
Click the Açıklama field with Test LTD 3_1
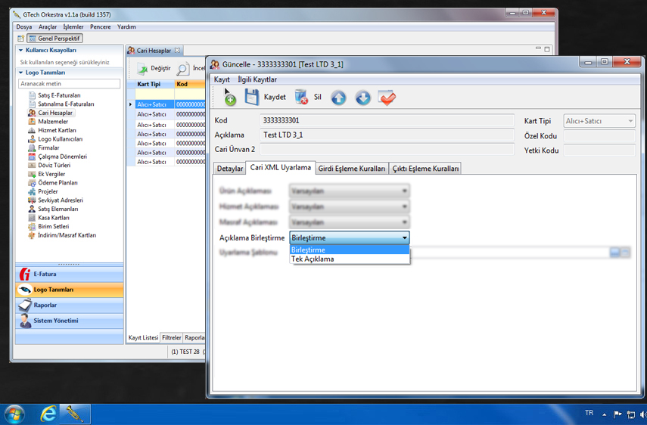coord(387,135)
